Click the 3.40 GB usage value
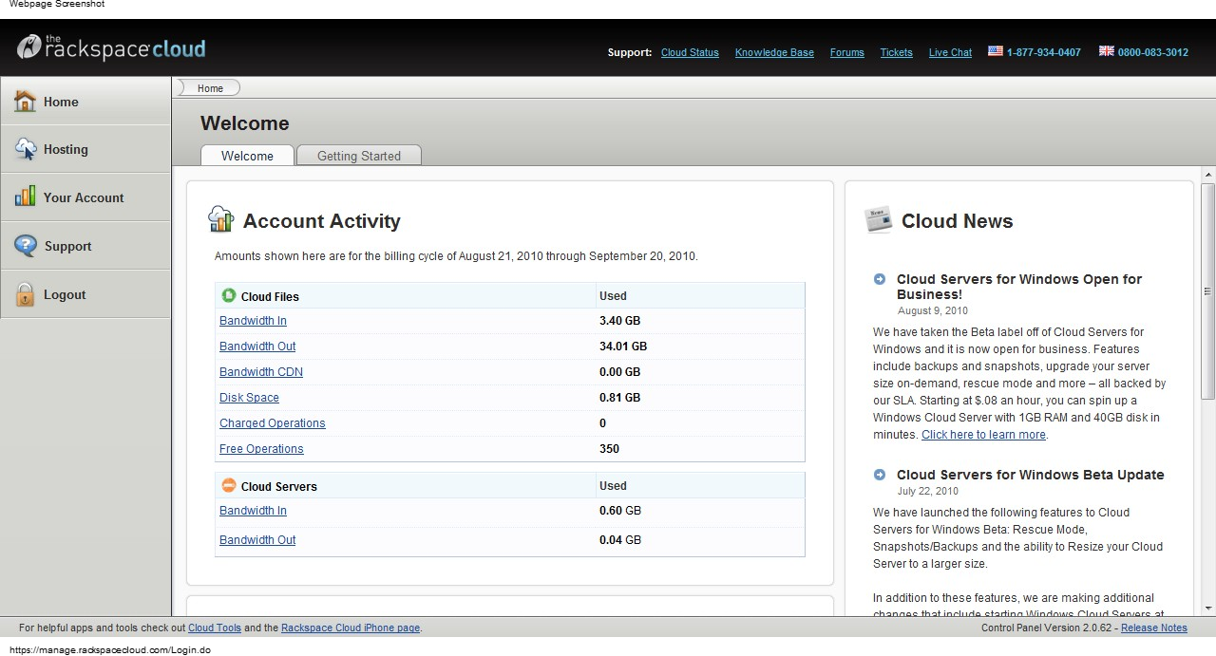 [619, 321]
